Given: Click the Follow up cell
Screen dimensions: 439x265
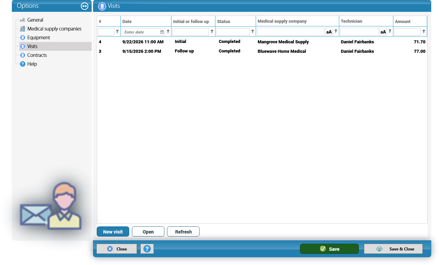Looking at the screenshot, I should click(x=184, y=51).
